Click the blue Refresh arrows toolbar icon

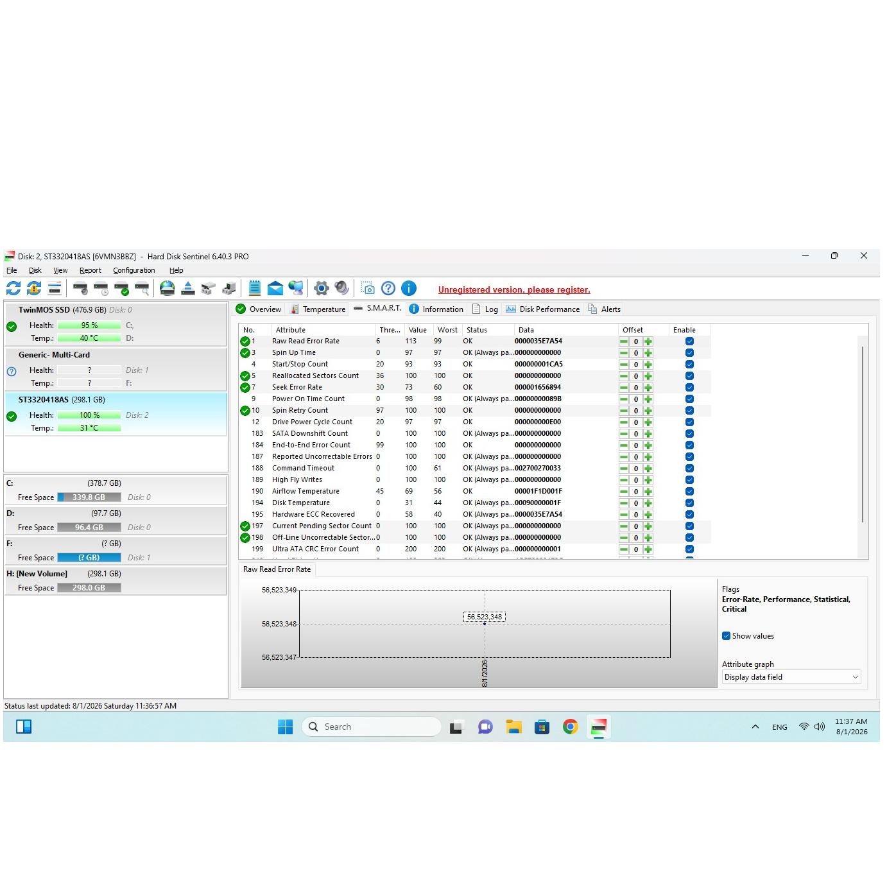coord(13,288)
